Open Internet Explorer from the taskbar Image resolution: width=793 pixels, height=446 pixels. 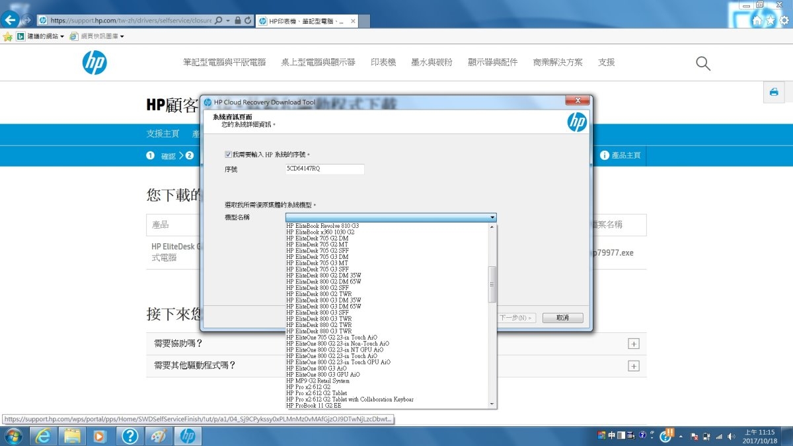[44, 436]
